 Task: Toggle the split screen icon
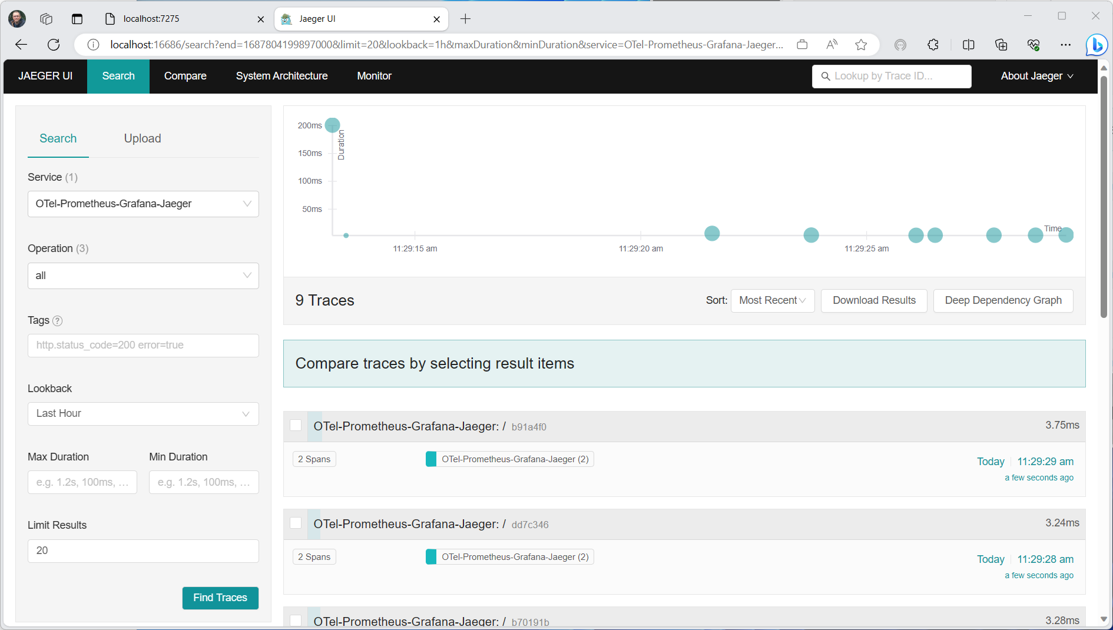pyautogui.click(x=968, y=45)
